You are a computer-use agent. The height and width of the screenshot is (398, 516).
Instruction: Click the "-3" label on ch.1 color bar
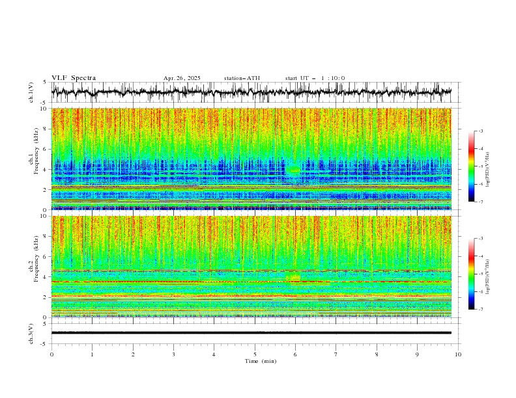click(x=481, y=131)
